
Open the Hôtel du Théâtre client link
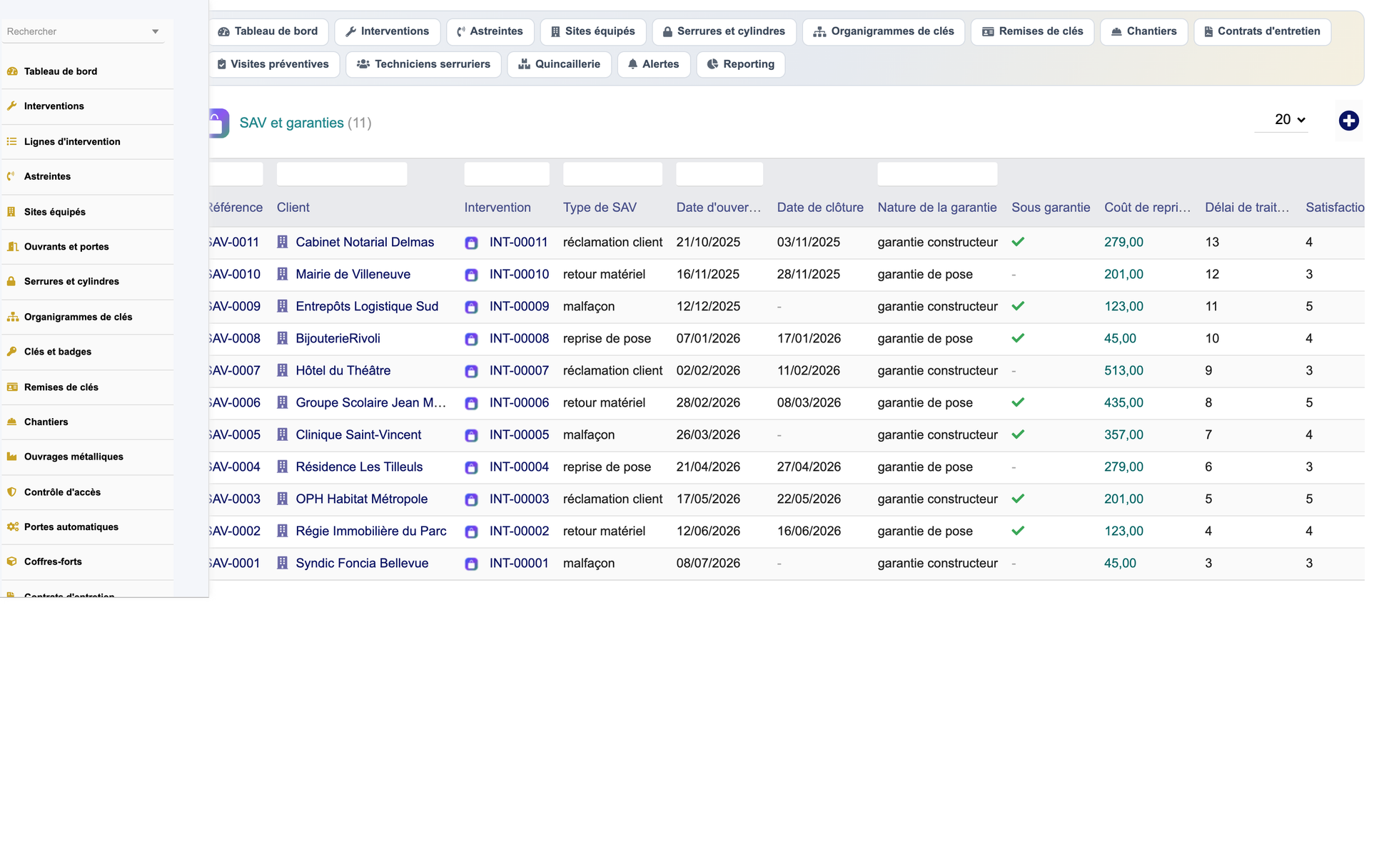tap(343, 371)
